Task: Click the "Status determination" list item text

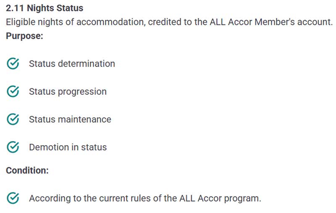Action: [72, 64]
